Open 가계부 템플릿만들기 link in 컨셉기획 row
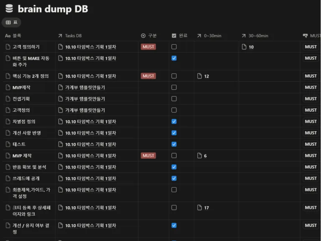The image size is (321, 241). point(85,99)
